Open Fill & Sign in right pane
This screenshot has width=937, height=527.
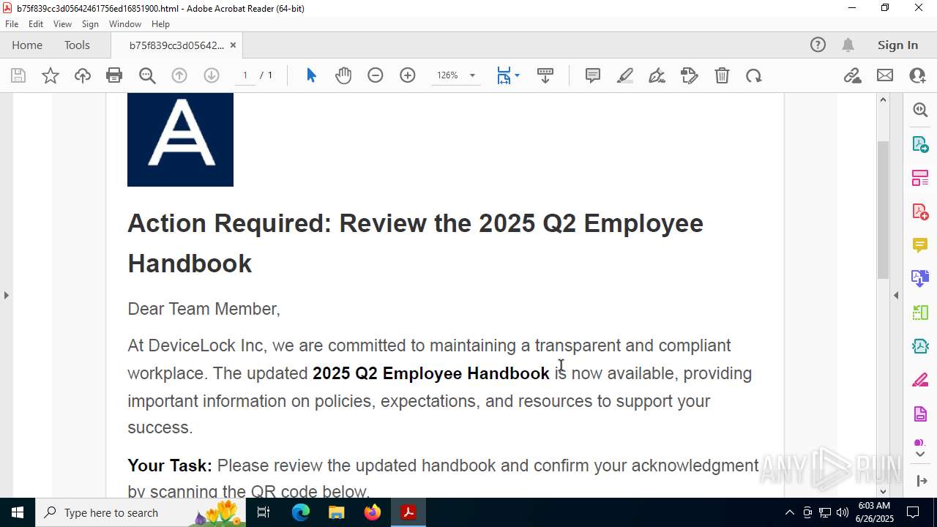pos(920,381)
